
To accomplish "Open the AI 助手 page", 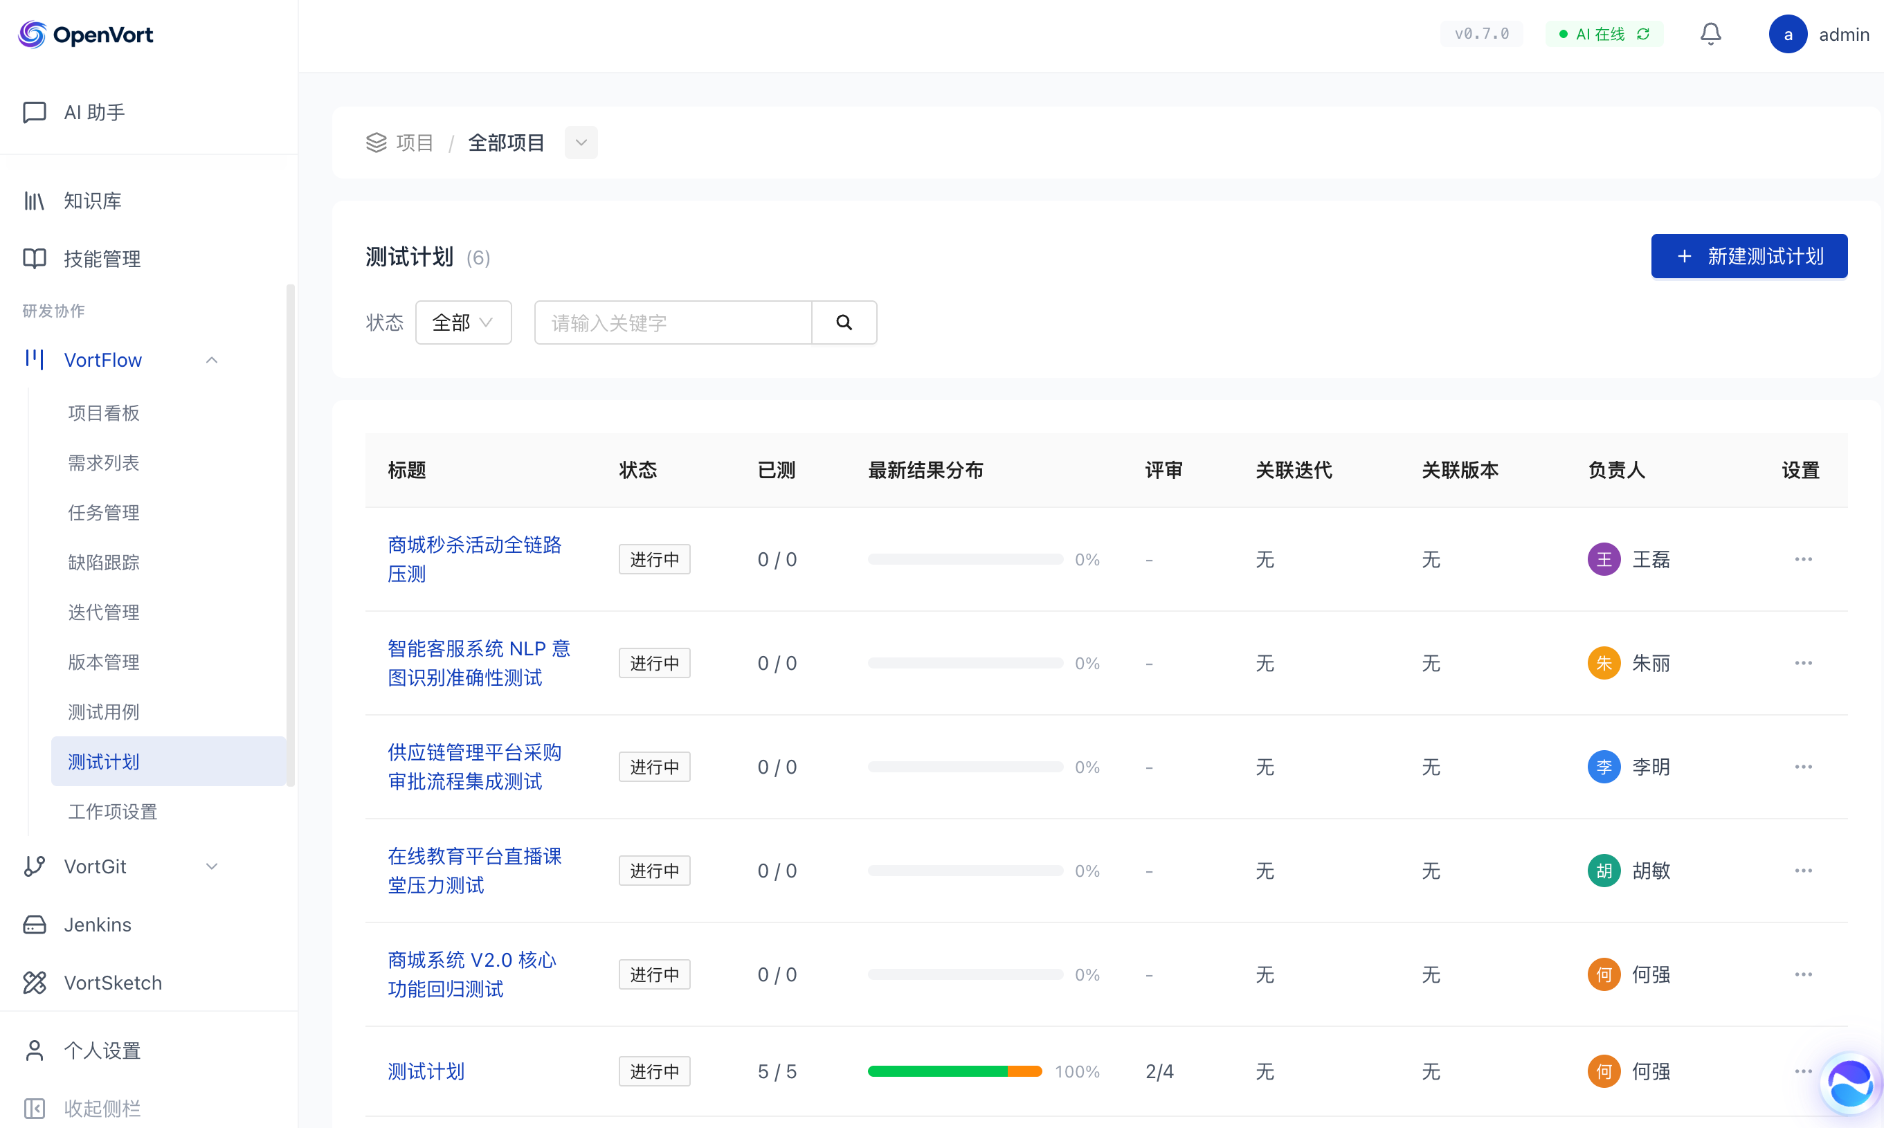I will pos(94,113).
